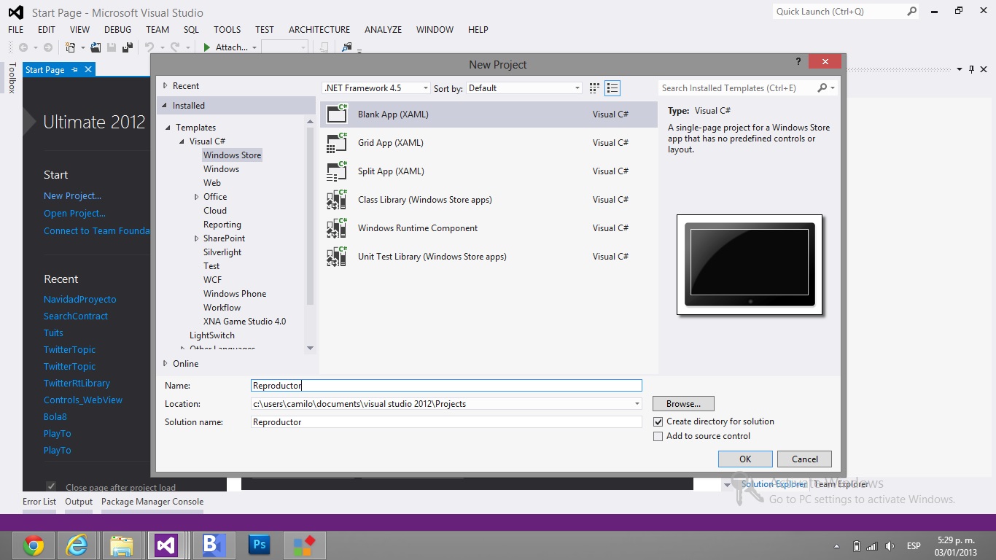Click the Browse... button

[x=682, y=404]
